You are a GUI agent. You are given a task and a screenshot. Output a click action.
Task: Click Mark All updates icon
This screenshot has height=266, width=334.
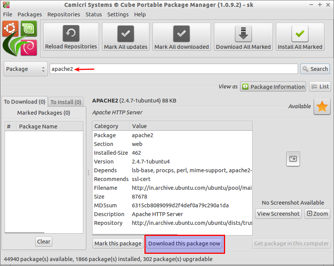125,34
